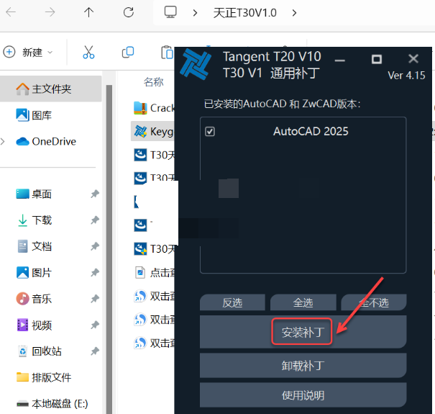
Task: Open 音乐 folder in the sidebar
Action: (34, 299)
